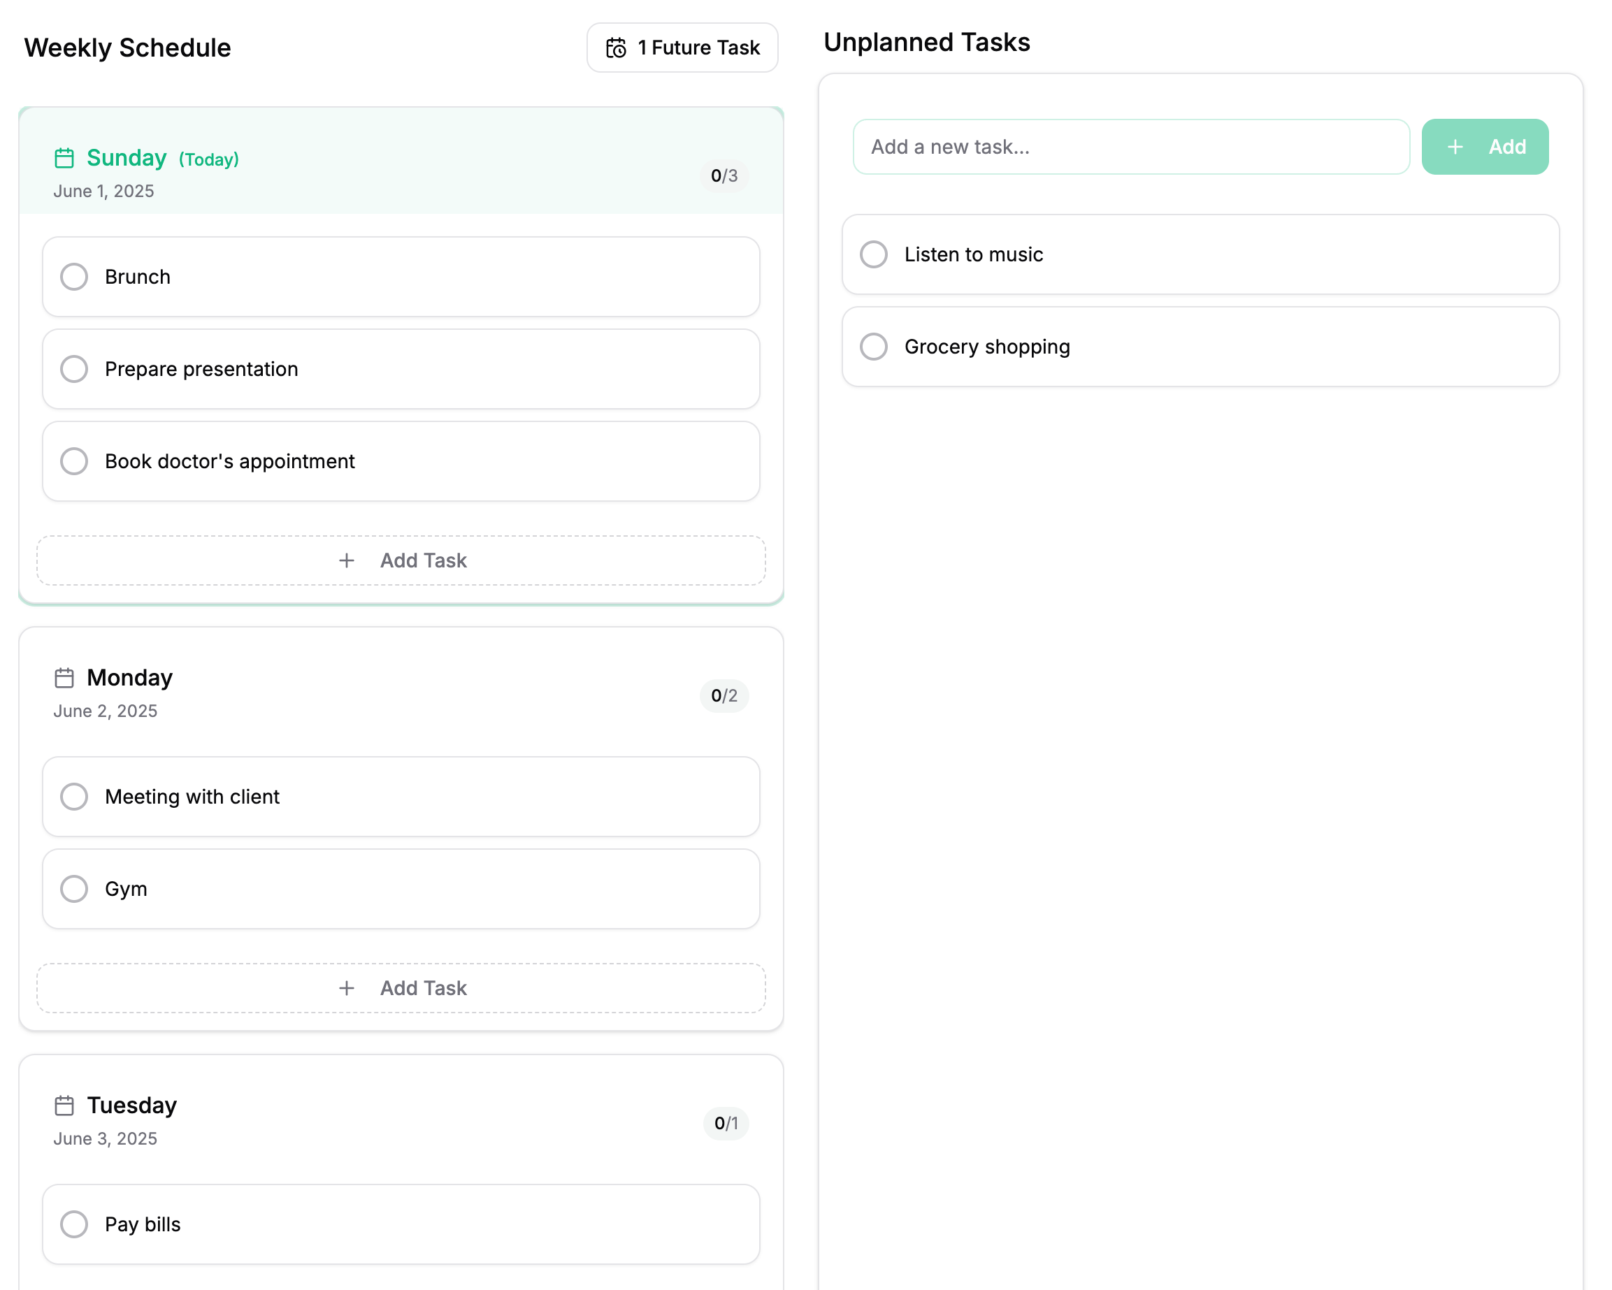Check off the Pay bills task
1612x1290 pixels.
[x=74, y=1224]
